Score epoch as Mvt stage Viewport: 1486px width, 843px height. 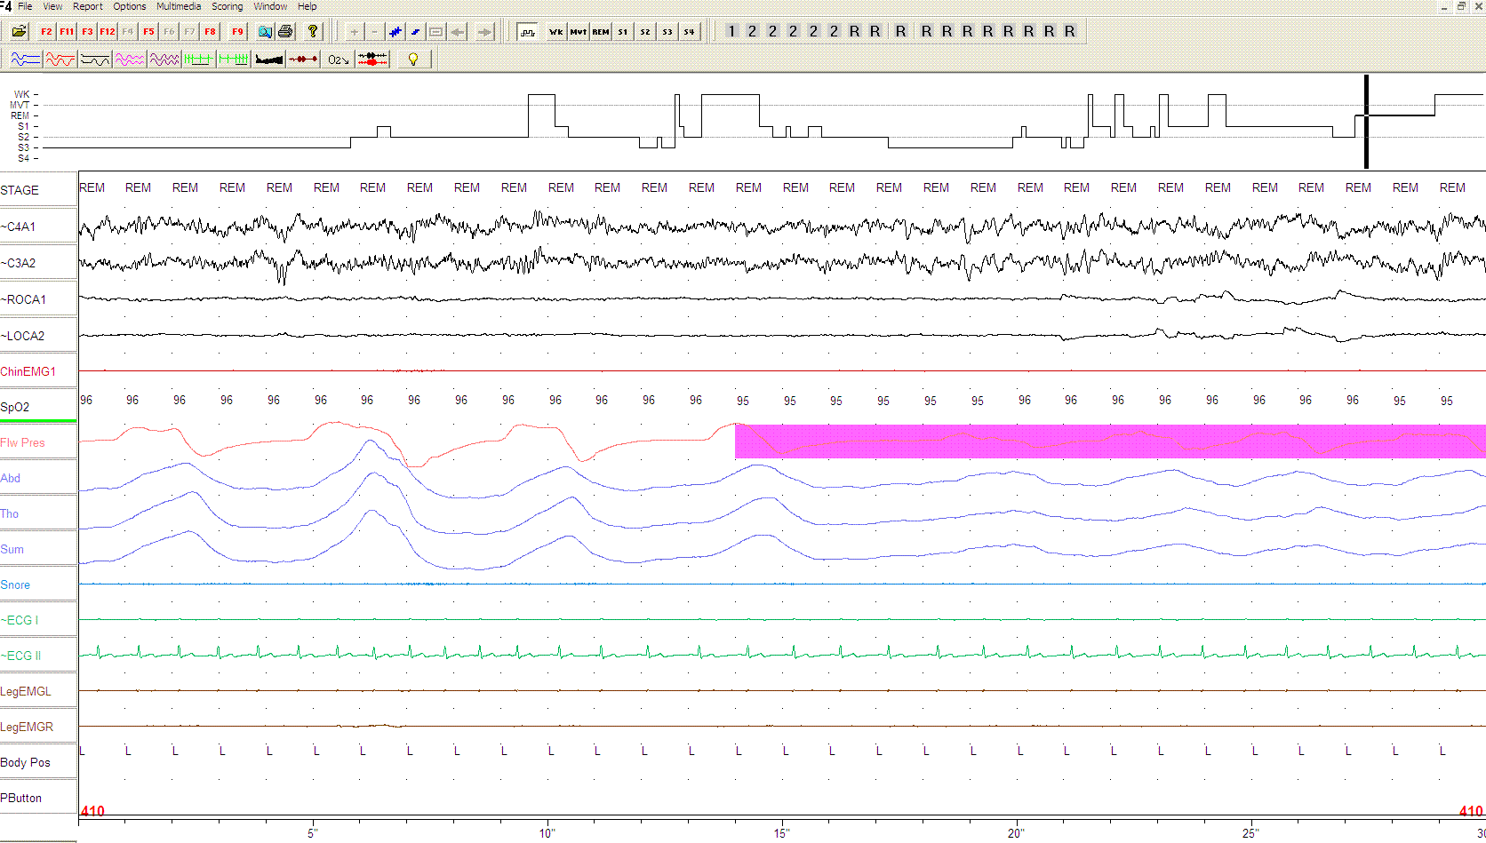click(579, 32)
